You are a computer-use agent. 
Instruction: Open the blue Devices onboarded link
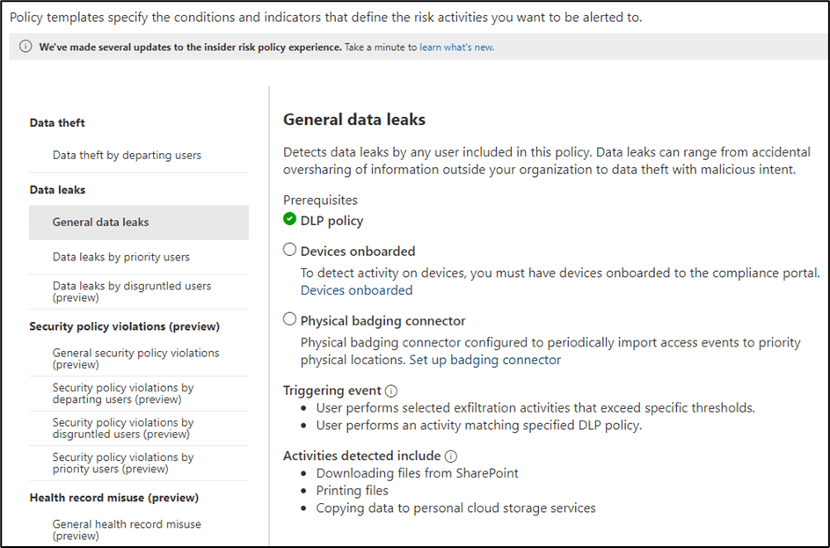(x=356, y=290)
